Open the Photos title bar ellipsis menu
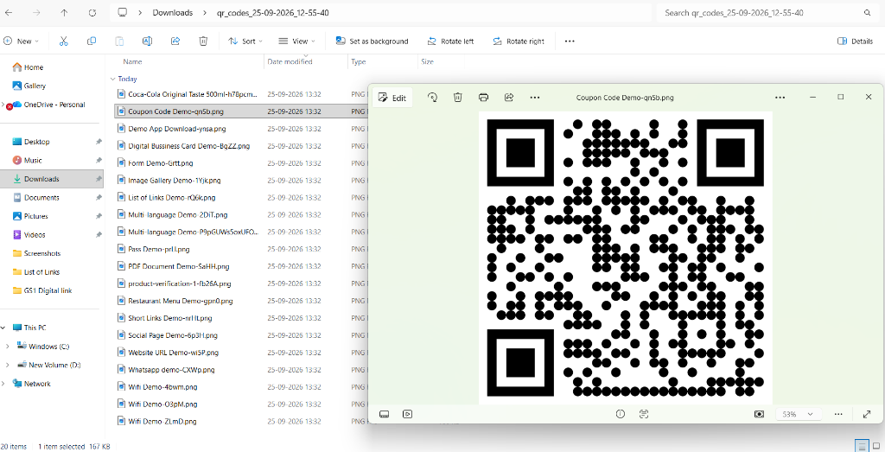Image resolution: width=885 pixels, height=452 pixels. 780,97
